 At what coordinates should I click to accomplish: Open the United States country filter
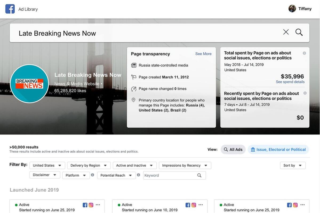pyautogui.click(x=47, y=165)
